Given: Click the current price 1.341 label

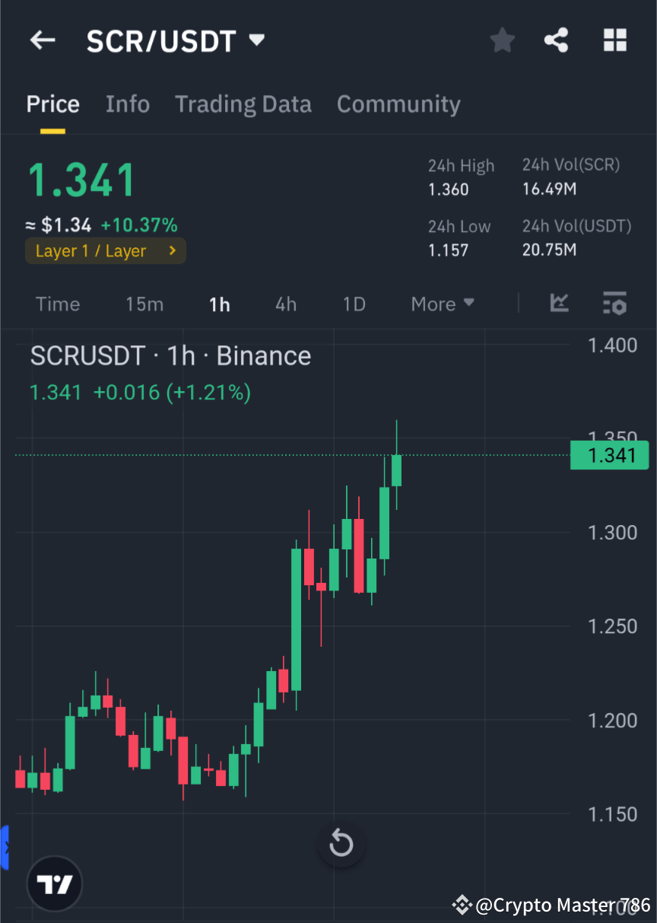Looking at the screenshot, I should click(x=608, y=454).
